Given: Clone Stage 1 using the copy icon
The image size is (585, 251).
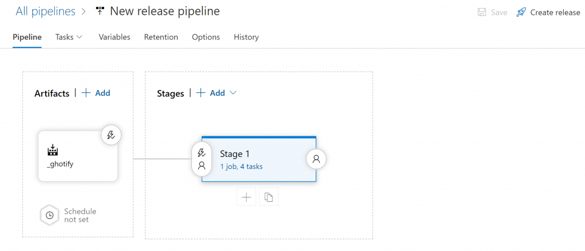Looking at the screenshot, I should 269,197.
